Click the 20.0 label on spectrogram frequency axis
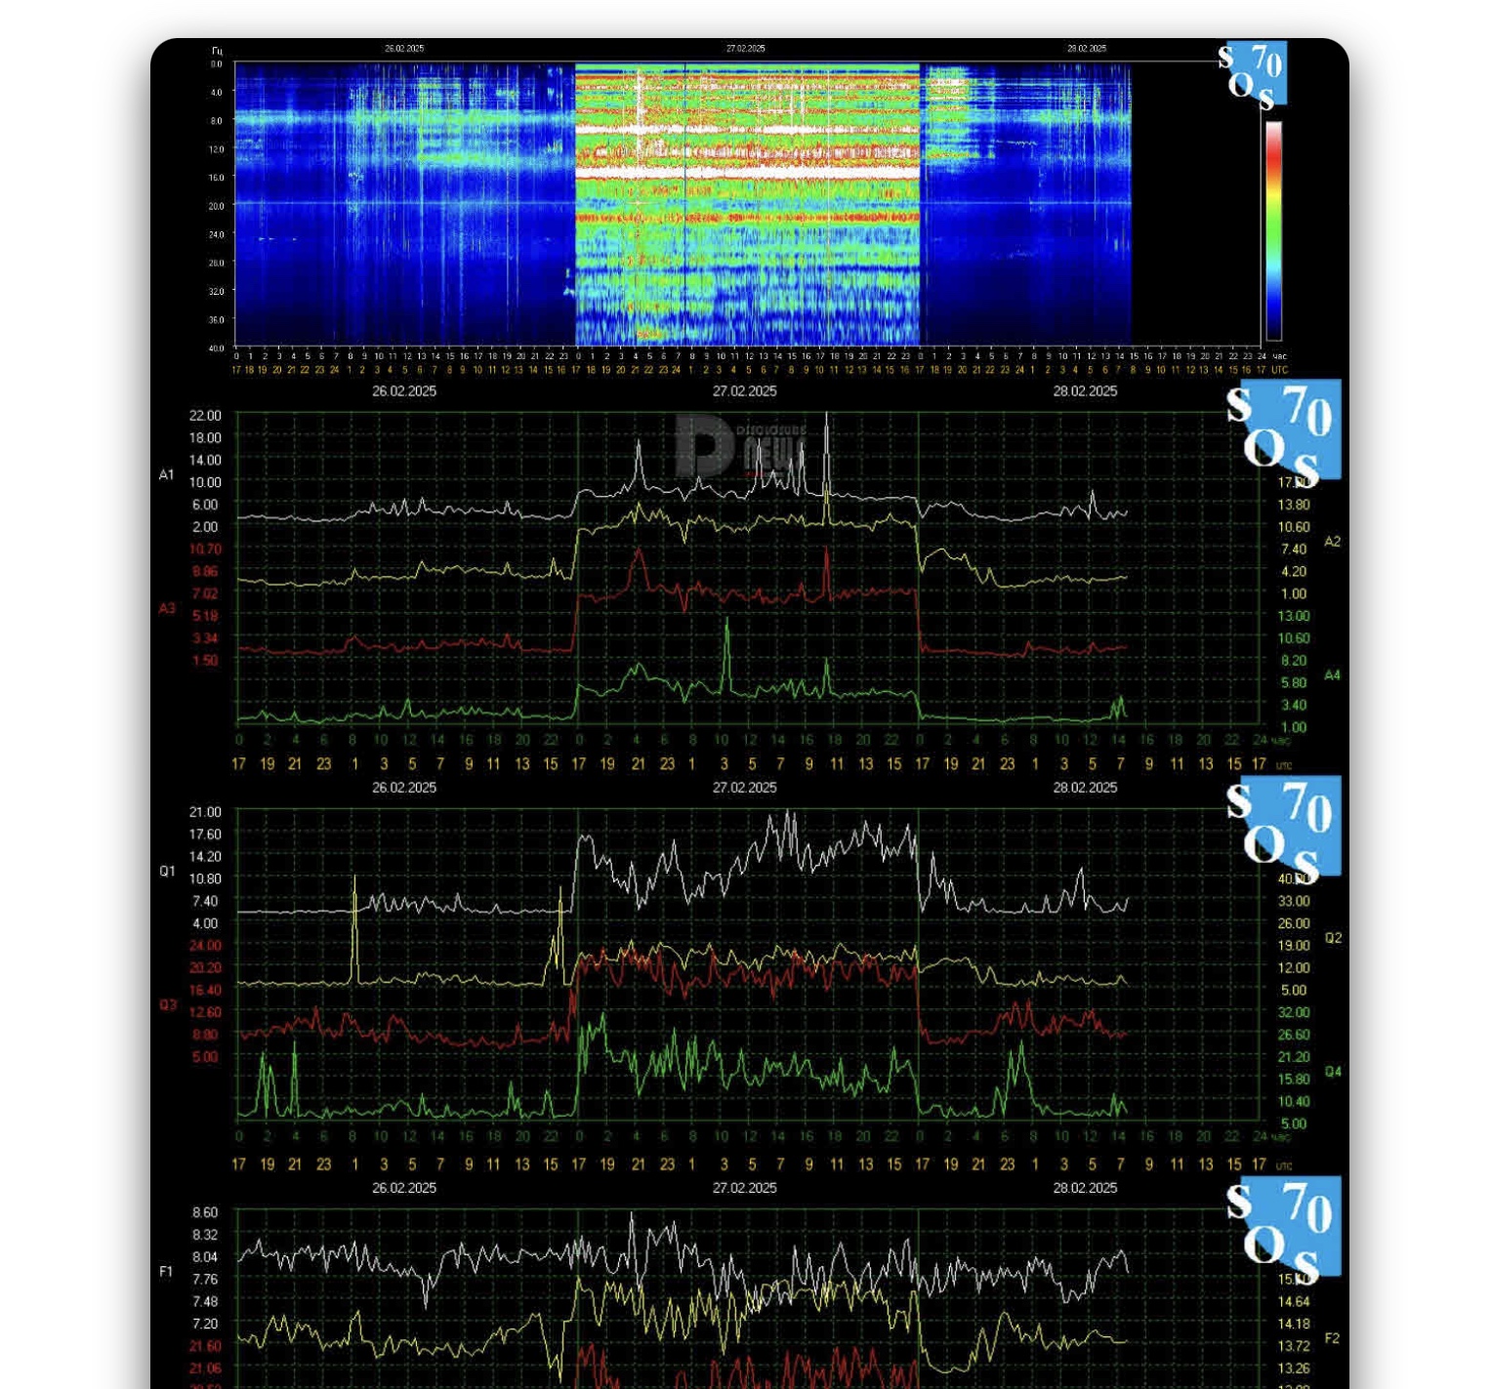The width and height of the screenshot is (1491, 1389). pos(216,206)
